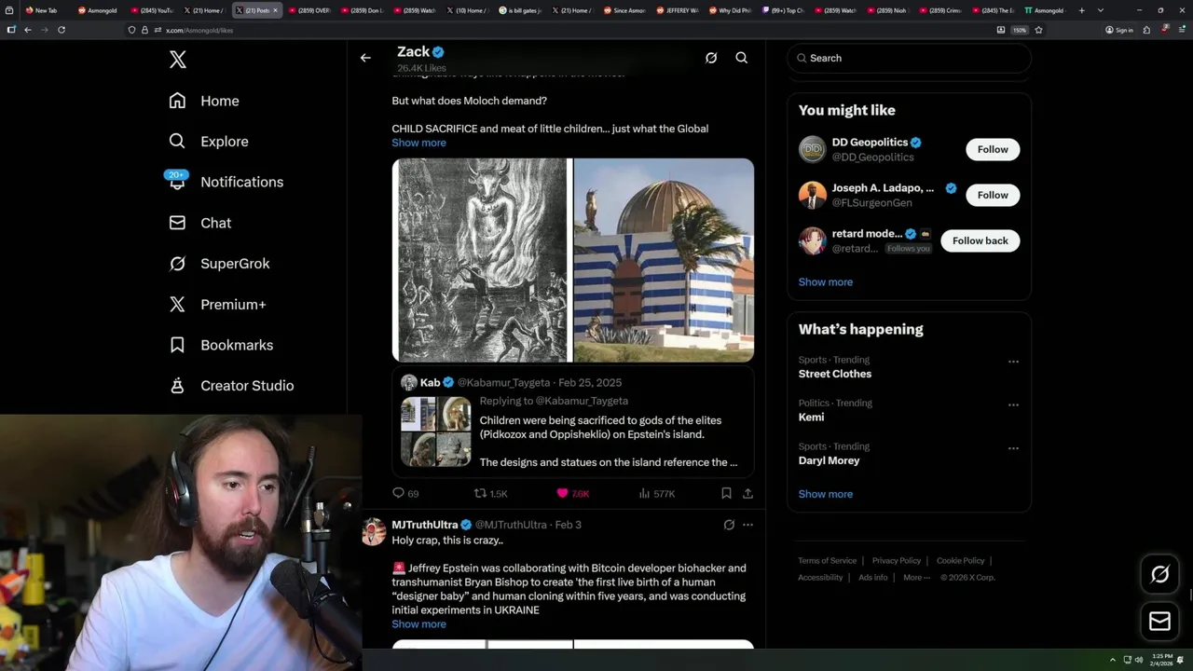Screen dimensions: 1193x671
Task: Open DD Geopolitics profile avatar
Action: click(813, 149)
